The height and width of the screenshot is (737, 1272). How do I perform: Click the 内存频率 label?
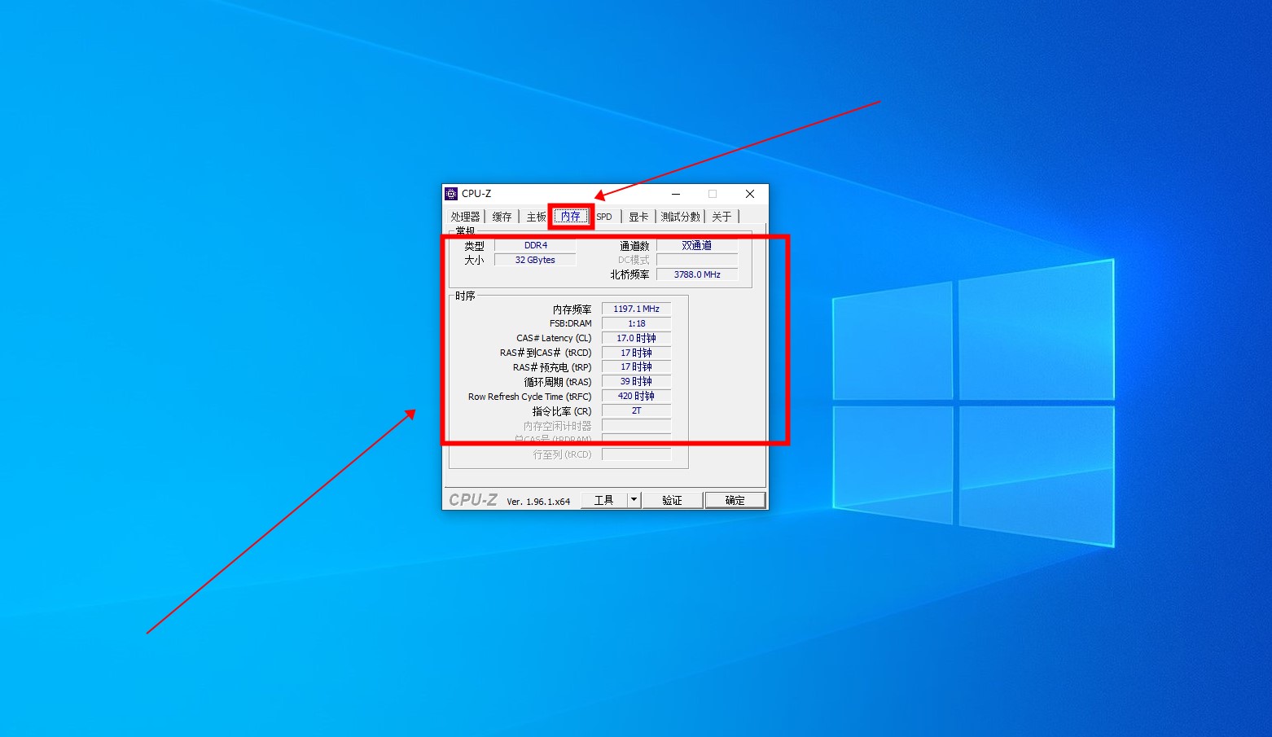coord(572,309)
